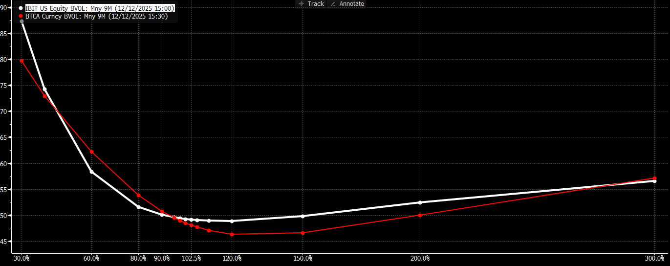Click the 30.0% x-axis label
The width and height of the screenshot is (670, 266).
[x=22, y=258]
